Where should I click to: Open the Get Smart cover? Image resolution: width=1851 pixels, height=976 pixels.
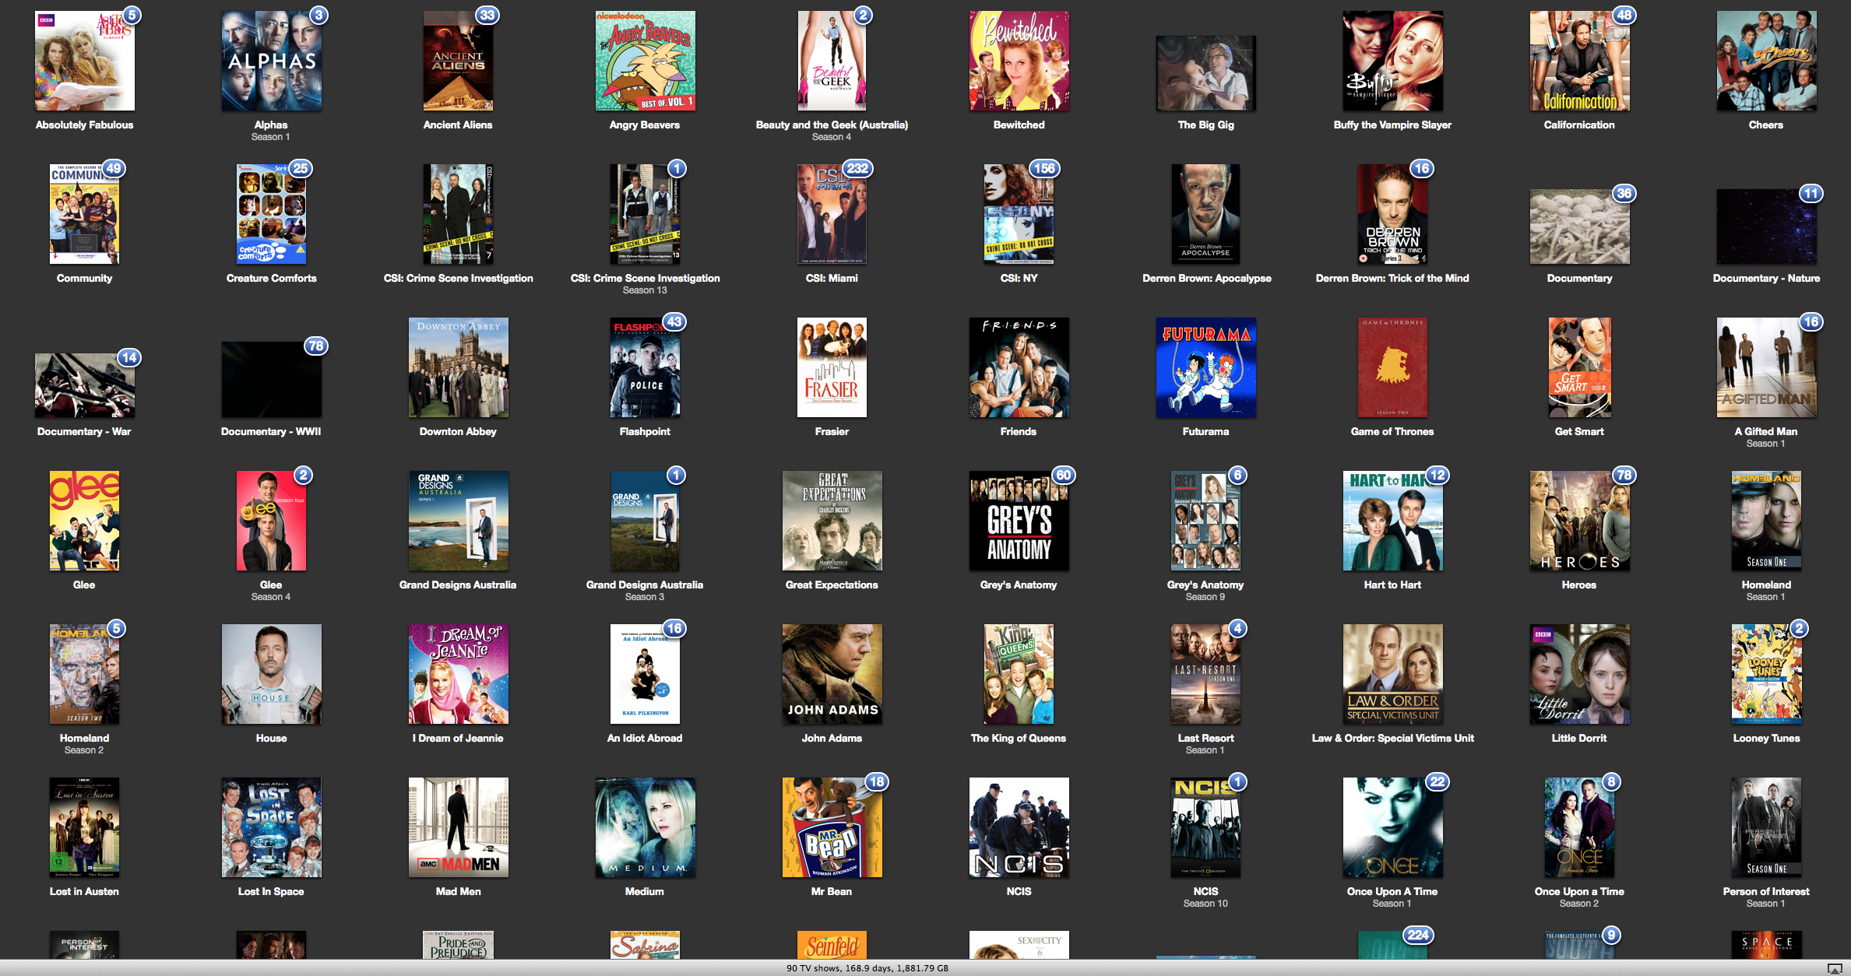click(x=1579, y=367)
